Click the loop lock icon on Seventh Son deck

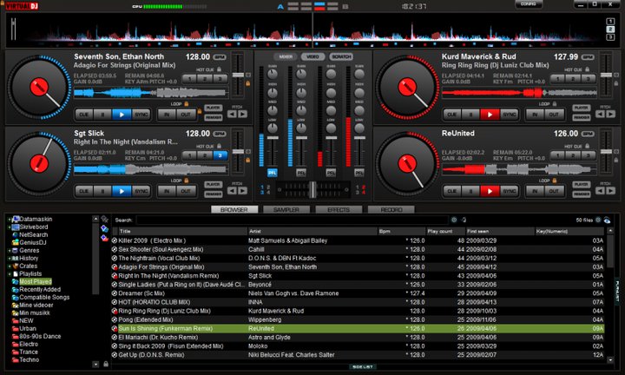(186, 103)
